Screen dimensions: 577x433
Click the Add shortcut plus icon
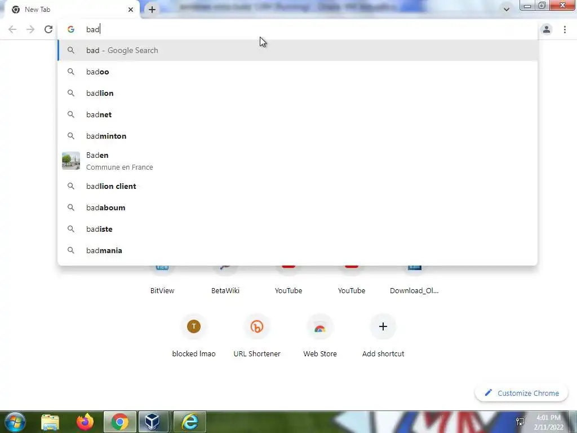(383, 326)
